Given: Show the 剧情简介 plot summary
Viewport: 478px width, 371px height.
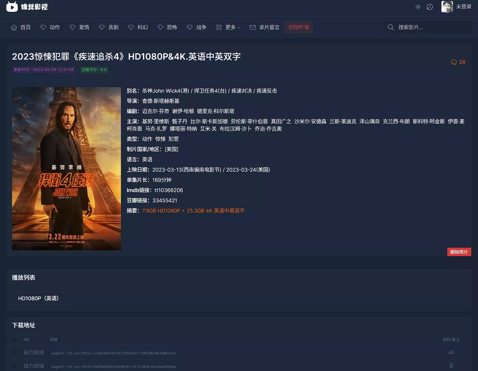Looking at the screenshot, I should tap(459, 252).
